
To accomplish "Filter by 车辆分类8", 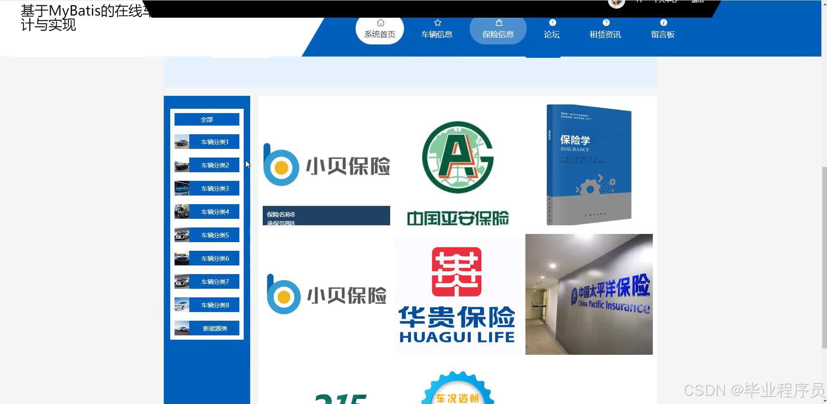I will point(207,305).
